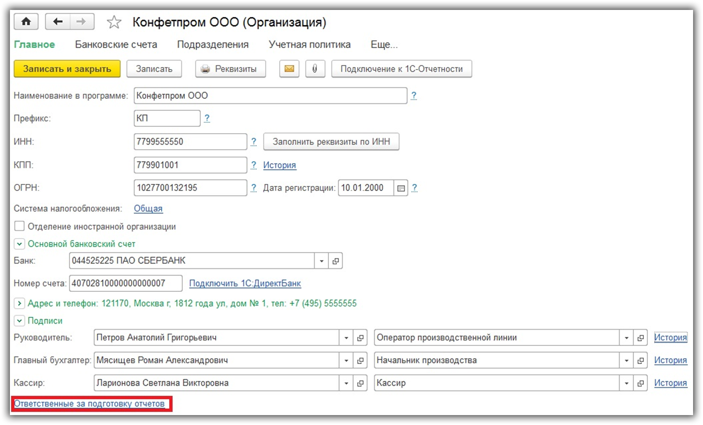
Task: Go to the home page icon
Action: point(26,21)
